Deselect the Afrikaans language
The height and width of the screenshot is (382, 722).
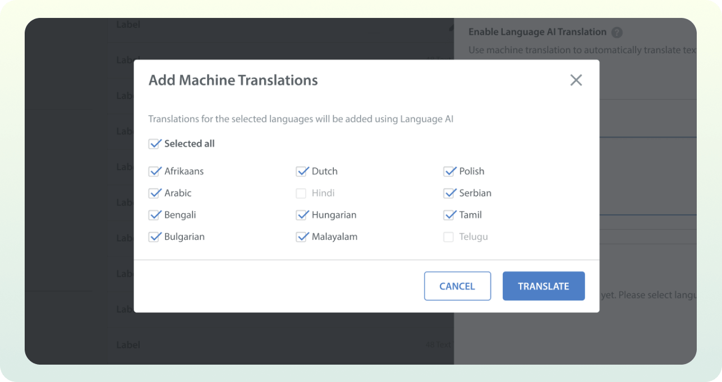coord(155,171)
